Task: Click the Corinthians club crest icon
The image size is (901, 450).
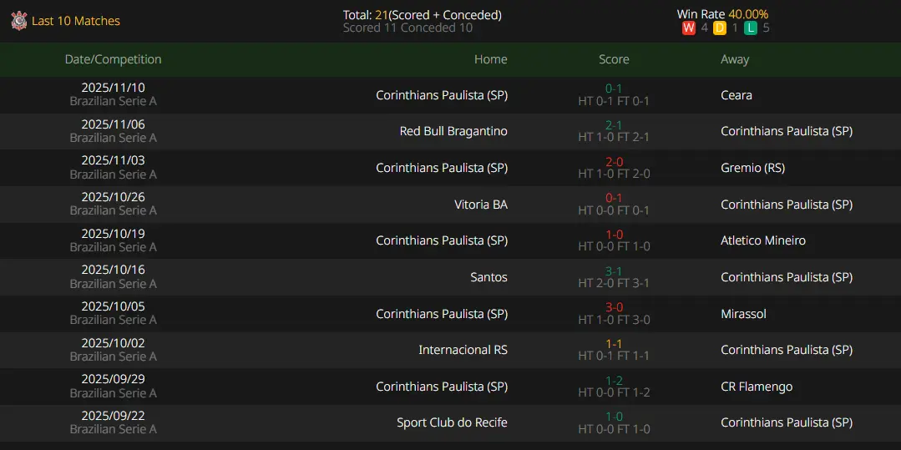Action: click(19, 21)
